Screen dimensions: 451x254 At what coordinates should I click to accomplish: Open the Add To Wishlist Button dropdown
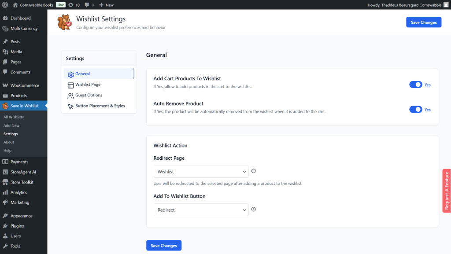tap(201, 210)
